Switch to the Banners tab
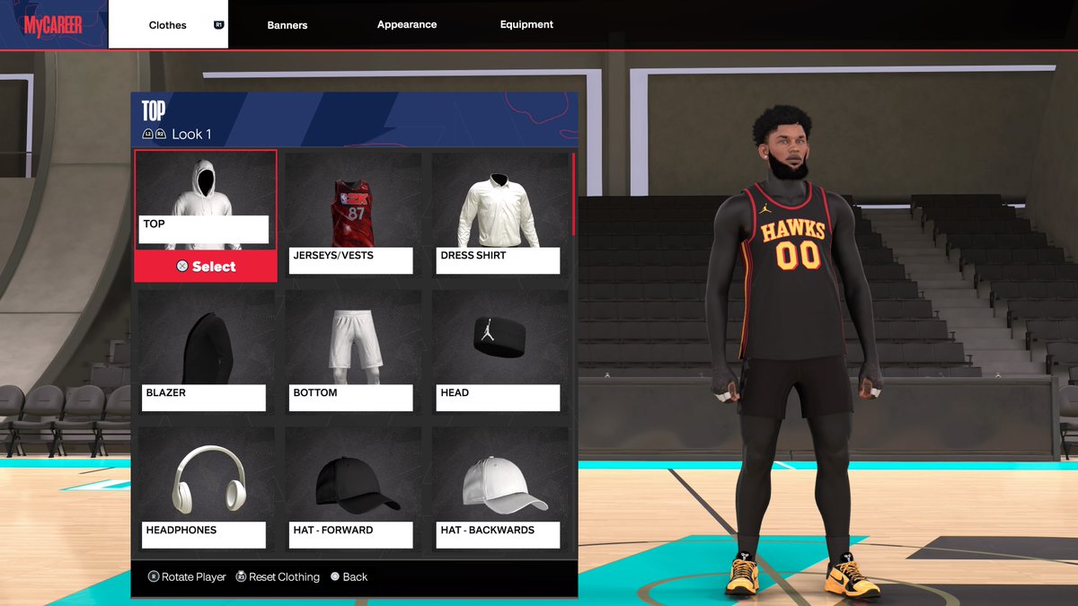 [287, 25]
